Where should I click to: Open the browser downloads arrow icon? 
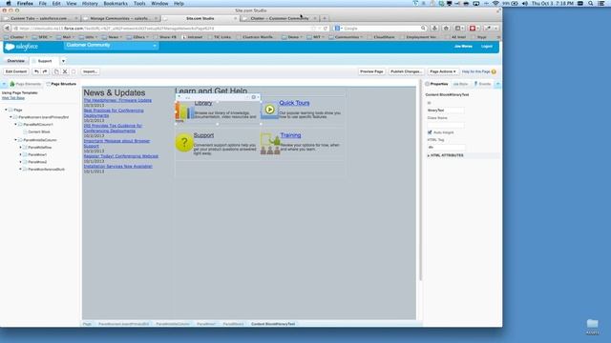435,29
